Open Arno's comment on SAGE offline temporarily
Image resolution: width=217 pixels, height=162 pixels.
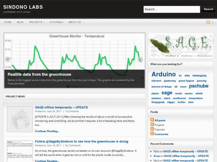coord(187,156)
